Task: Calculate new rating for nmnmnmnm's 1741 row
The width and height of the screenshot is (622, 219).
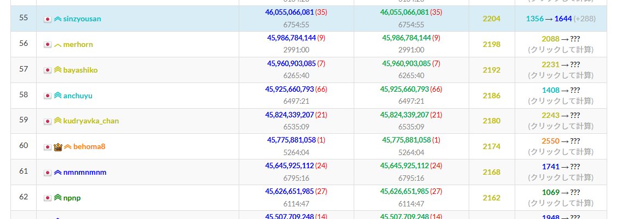Action: (561, 177)
